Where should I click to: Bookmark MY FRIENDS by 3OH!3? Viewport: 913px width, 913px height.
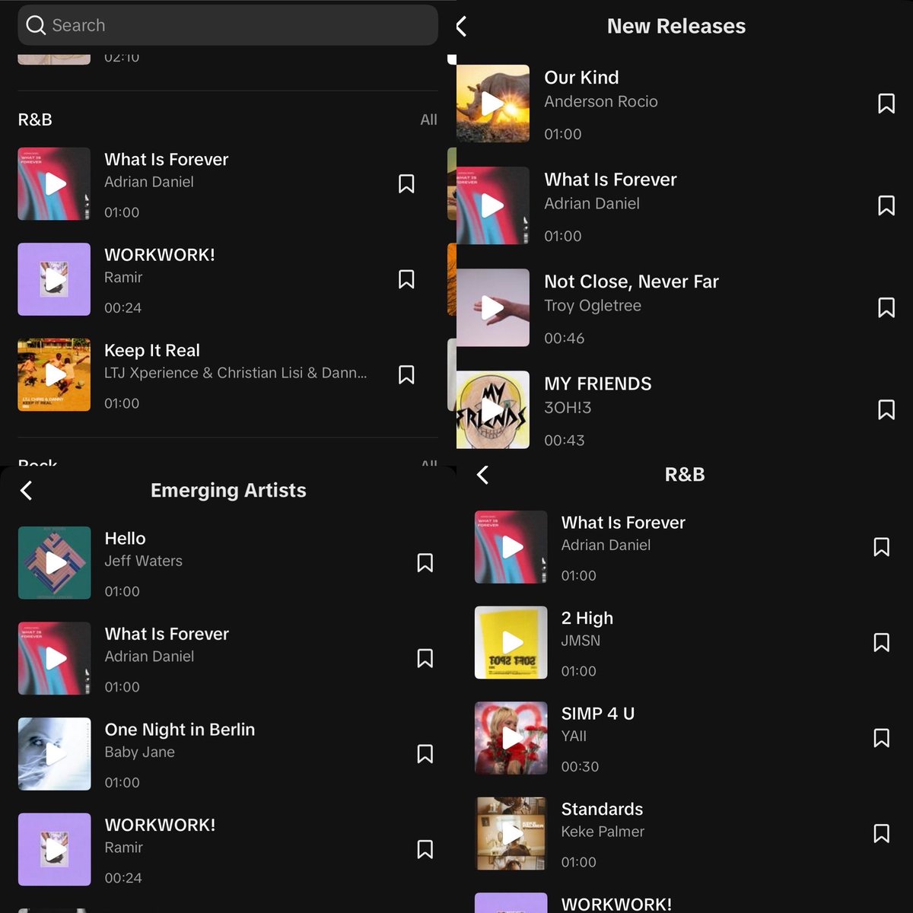pyautogui.click(x=886, y=409)
